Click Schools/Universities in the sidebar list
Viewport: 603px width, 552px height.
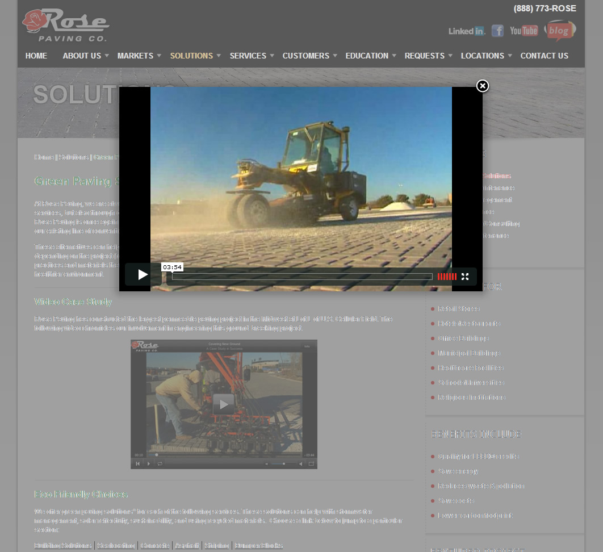[471, 382]
